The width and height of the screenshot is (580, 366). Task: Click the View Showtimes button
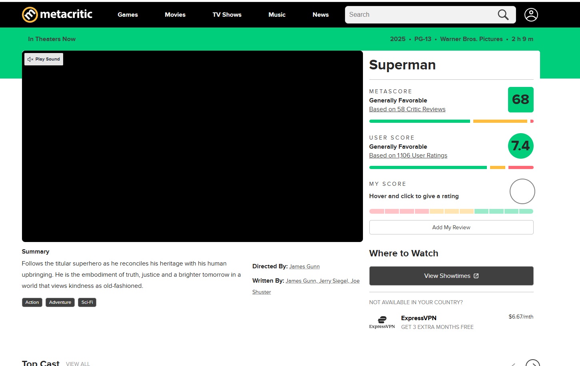point(451,276)
